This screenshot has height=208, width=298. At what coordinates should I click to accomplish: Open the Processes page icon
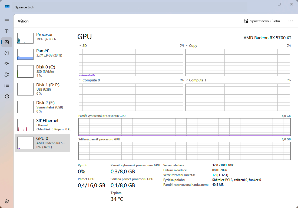pos(7,31)
